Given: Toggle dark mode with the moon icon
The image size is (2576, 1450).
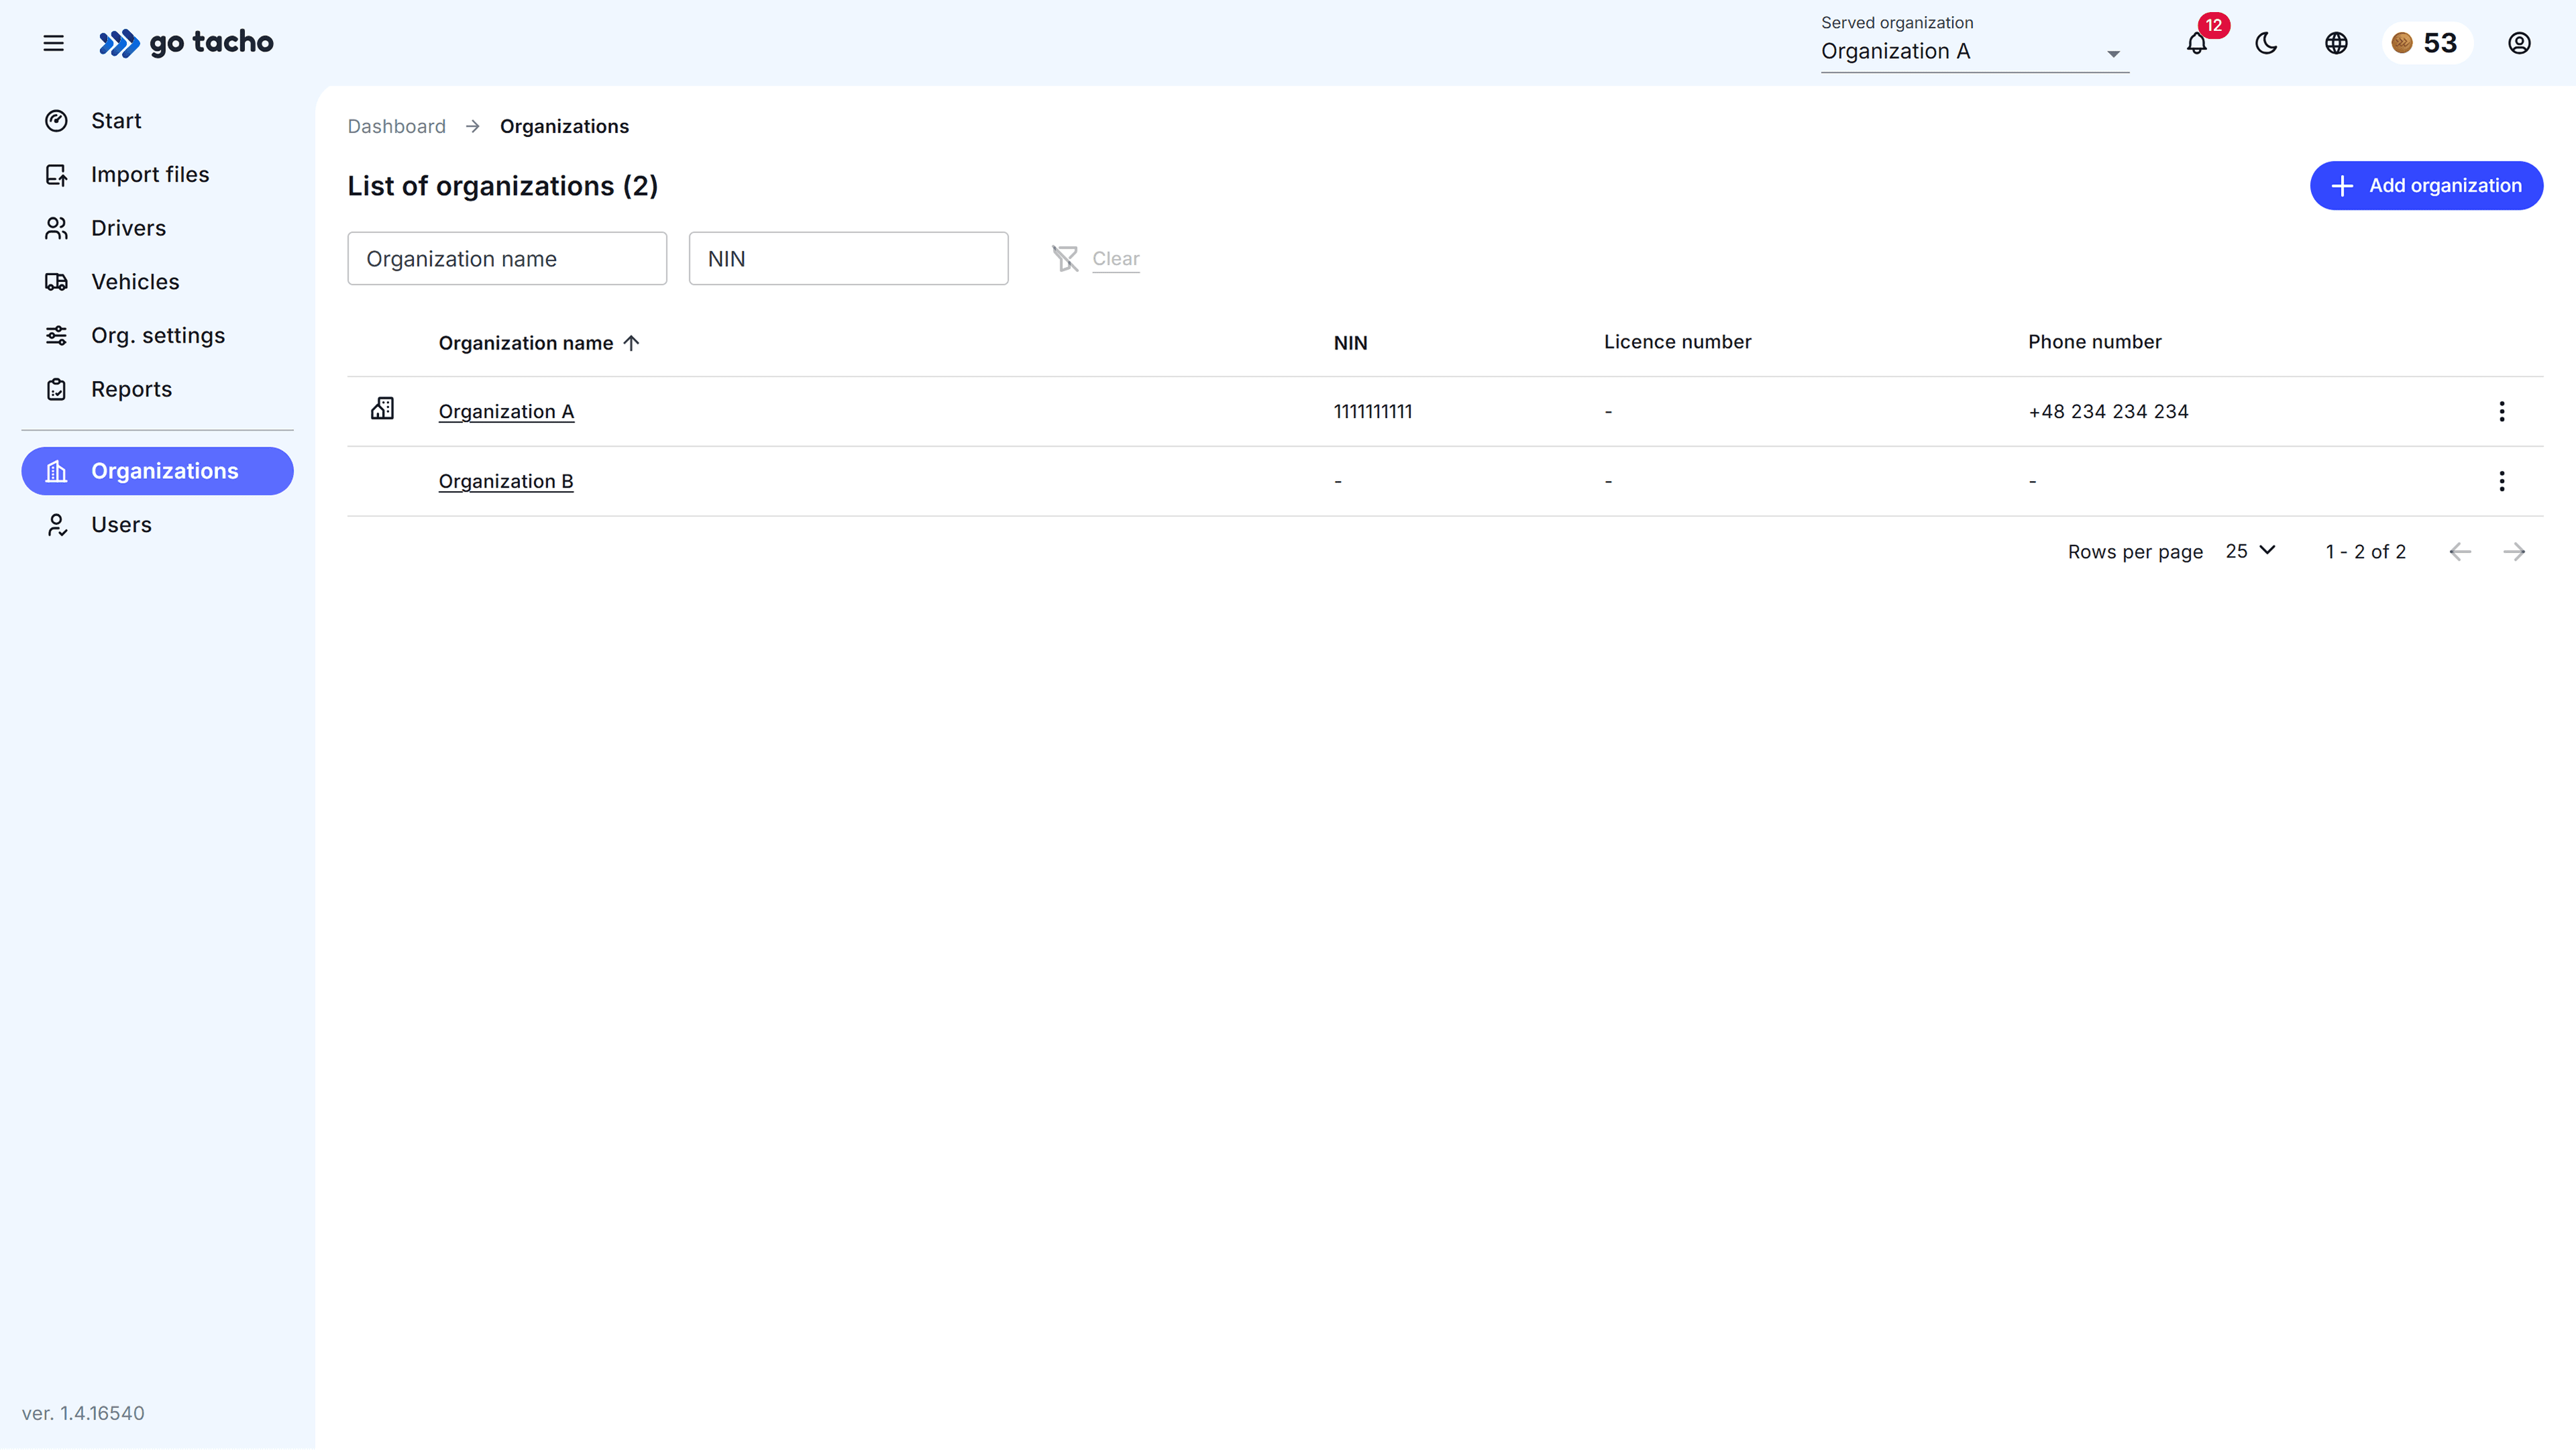Looking at the screenshot, I should 2266,43.
